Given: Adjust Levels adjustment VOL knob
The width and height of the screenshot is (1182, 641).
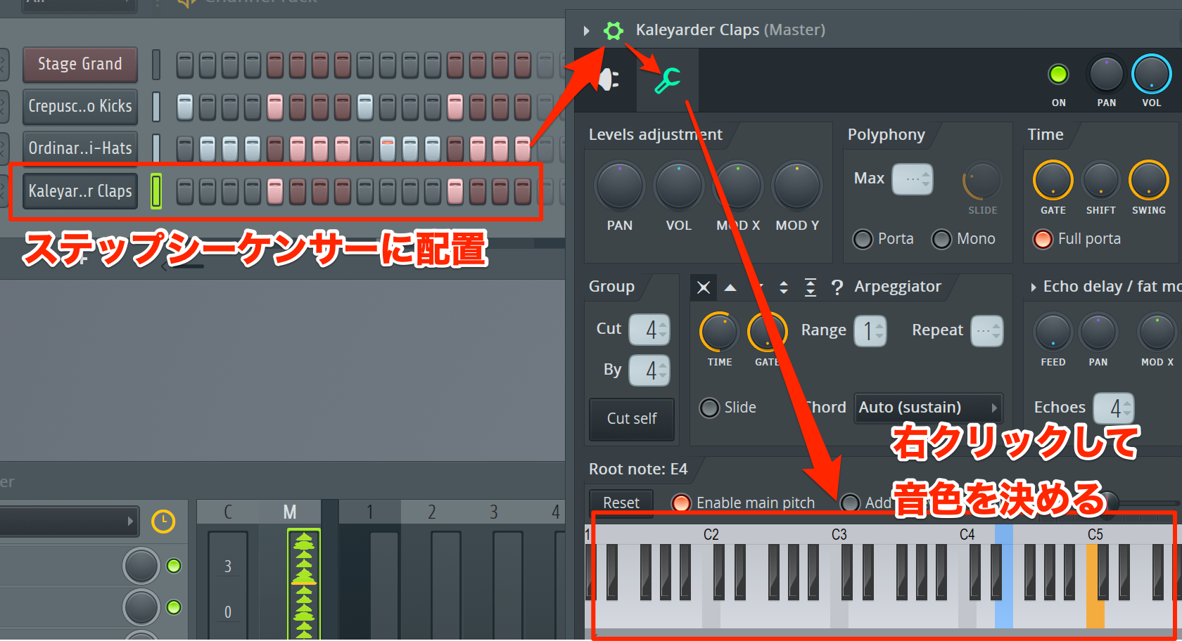Looking at the screenshot, I should [678, 186].
